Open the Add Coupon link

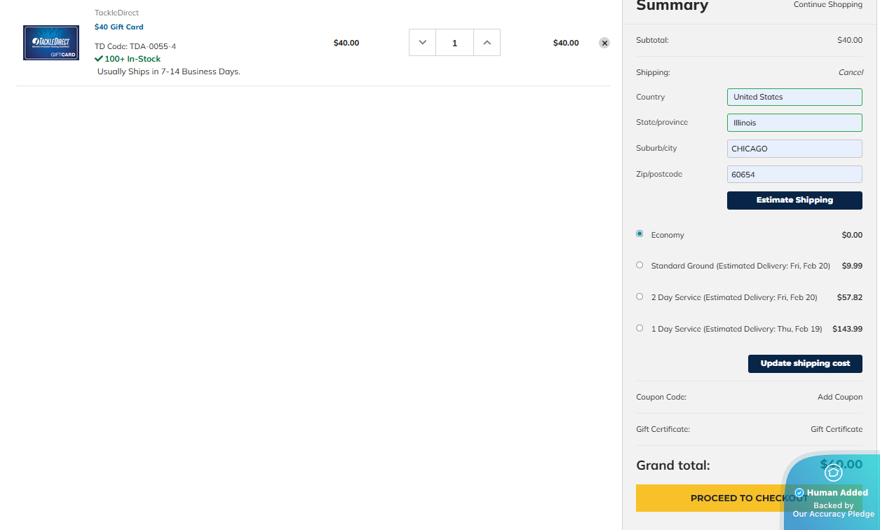click(839, 397)
